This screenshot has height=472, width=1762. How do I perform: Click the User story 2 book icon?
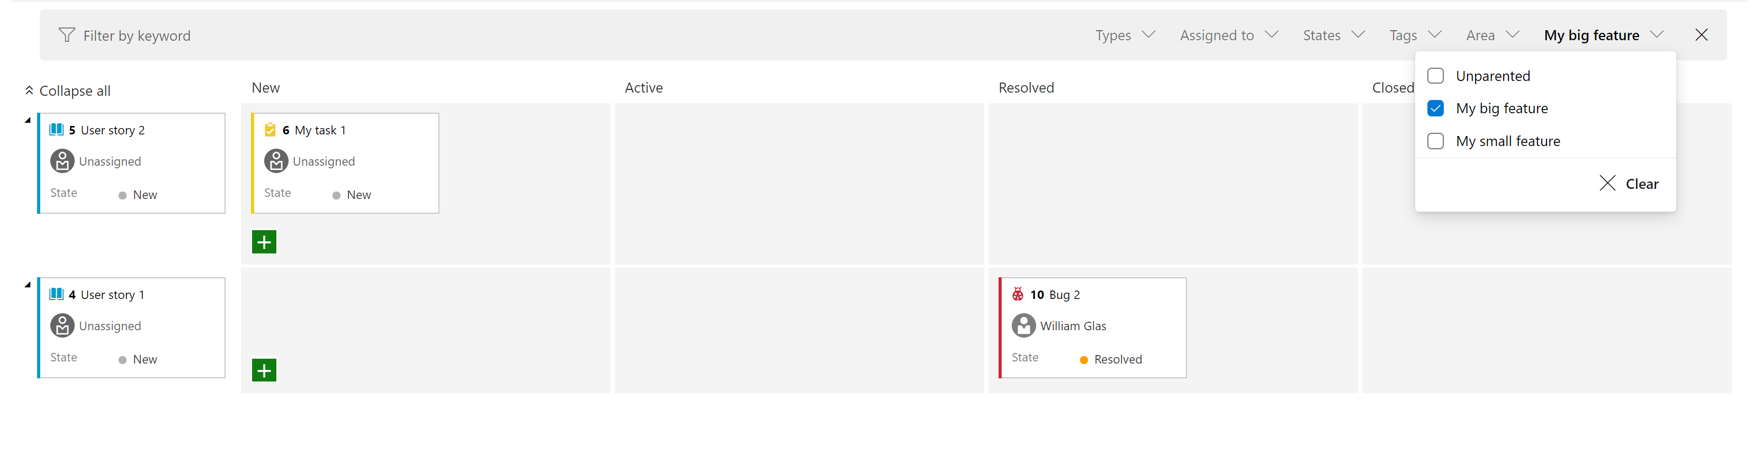tap(57, 129)
